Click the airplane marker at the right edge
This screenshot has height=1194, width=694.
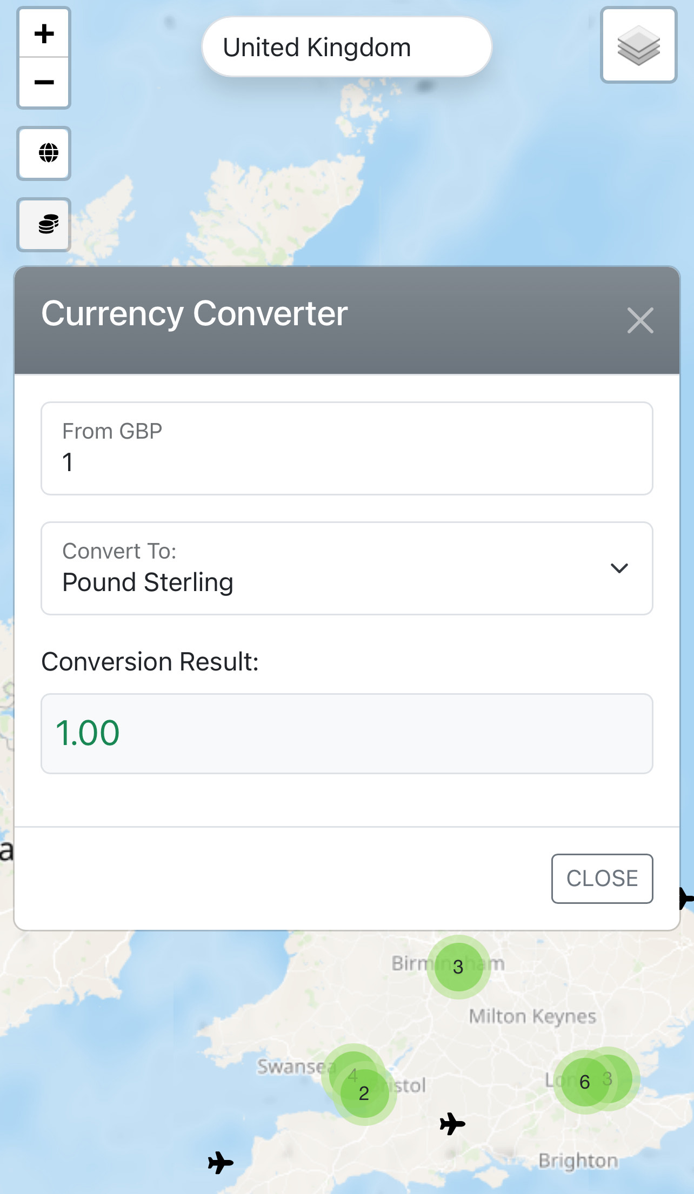click(x=686, y=899)
